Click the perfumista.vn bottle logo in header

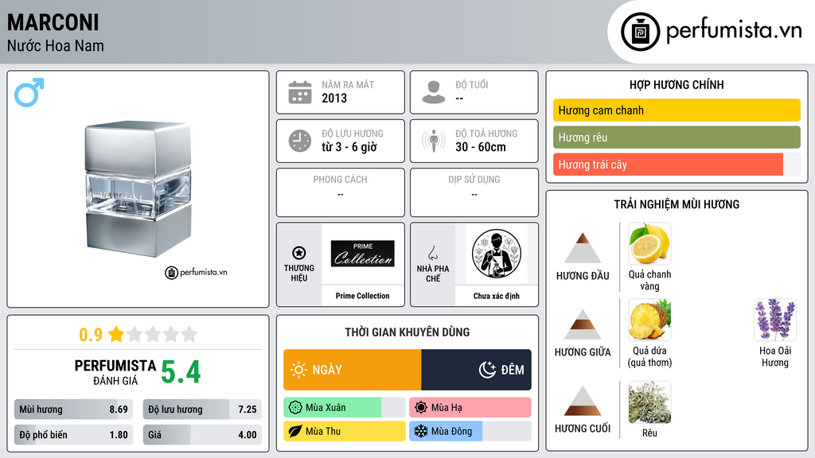pos(641,32)
